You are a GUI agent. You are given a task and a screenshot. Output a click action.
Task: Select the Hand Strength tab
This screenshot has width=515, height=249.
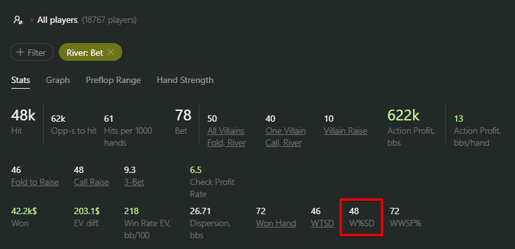coord(185,80)
